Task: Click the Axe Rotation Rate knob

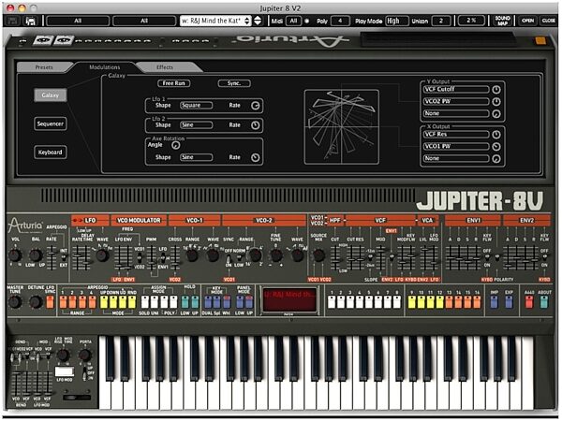Action: [255, 157]
